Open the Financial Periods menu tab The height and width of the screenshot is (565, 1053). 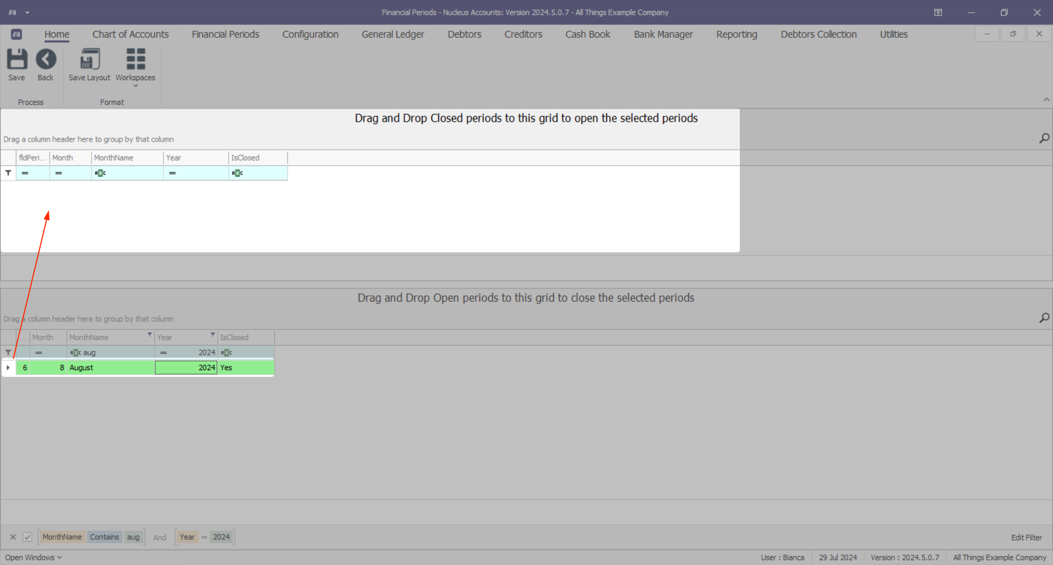[x=225, y=34]
